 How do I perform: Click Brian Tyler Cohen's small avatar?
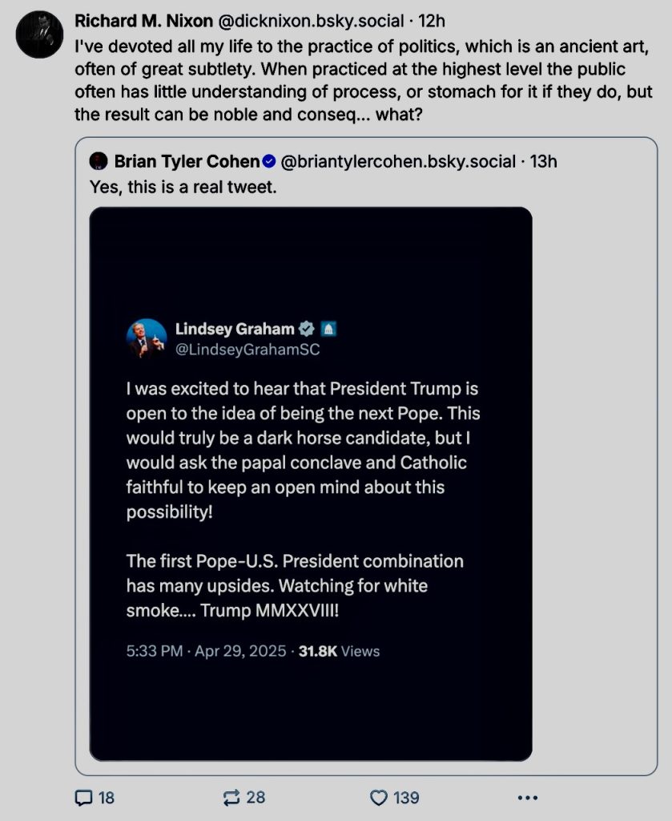tap(99, 161)
